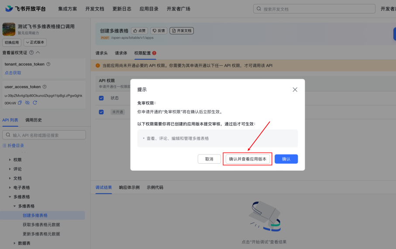Switch to the 请求体 tab
This screenshot has height=249, width=396.
coord(121,53)
